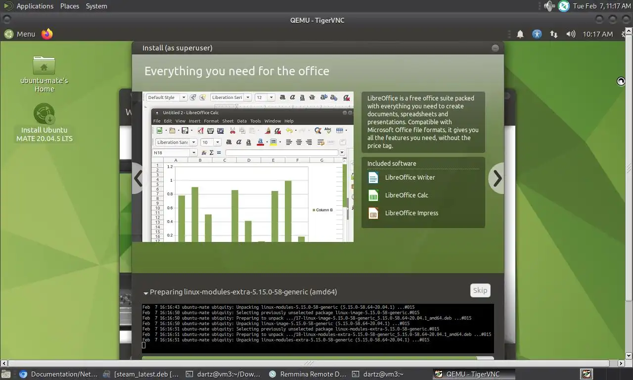Image resolution: width=633 pixels, height=380 pixels.
Task: Click the 'Install (as superuser)' title text
Action: point(178,48)
